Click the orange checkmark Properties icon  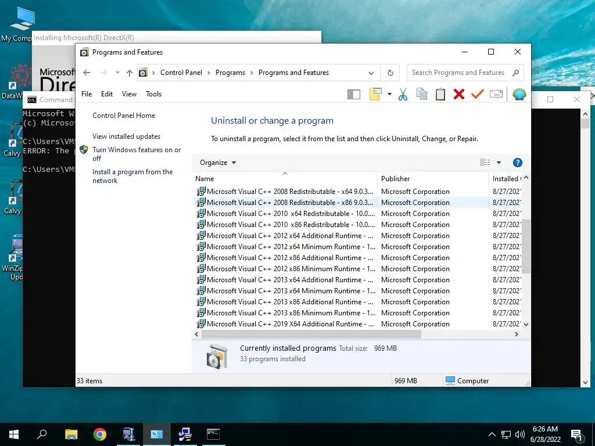(478, 94)
